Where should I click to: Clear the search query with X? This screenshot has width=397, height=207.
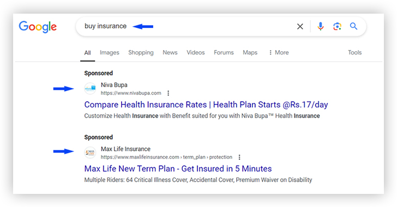(x=300, y=26)
